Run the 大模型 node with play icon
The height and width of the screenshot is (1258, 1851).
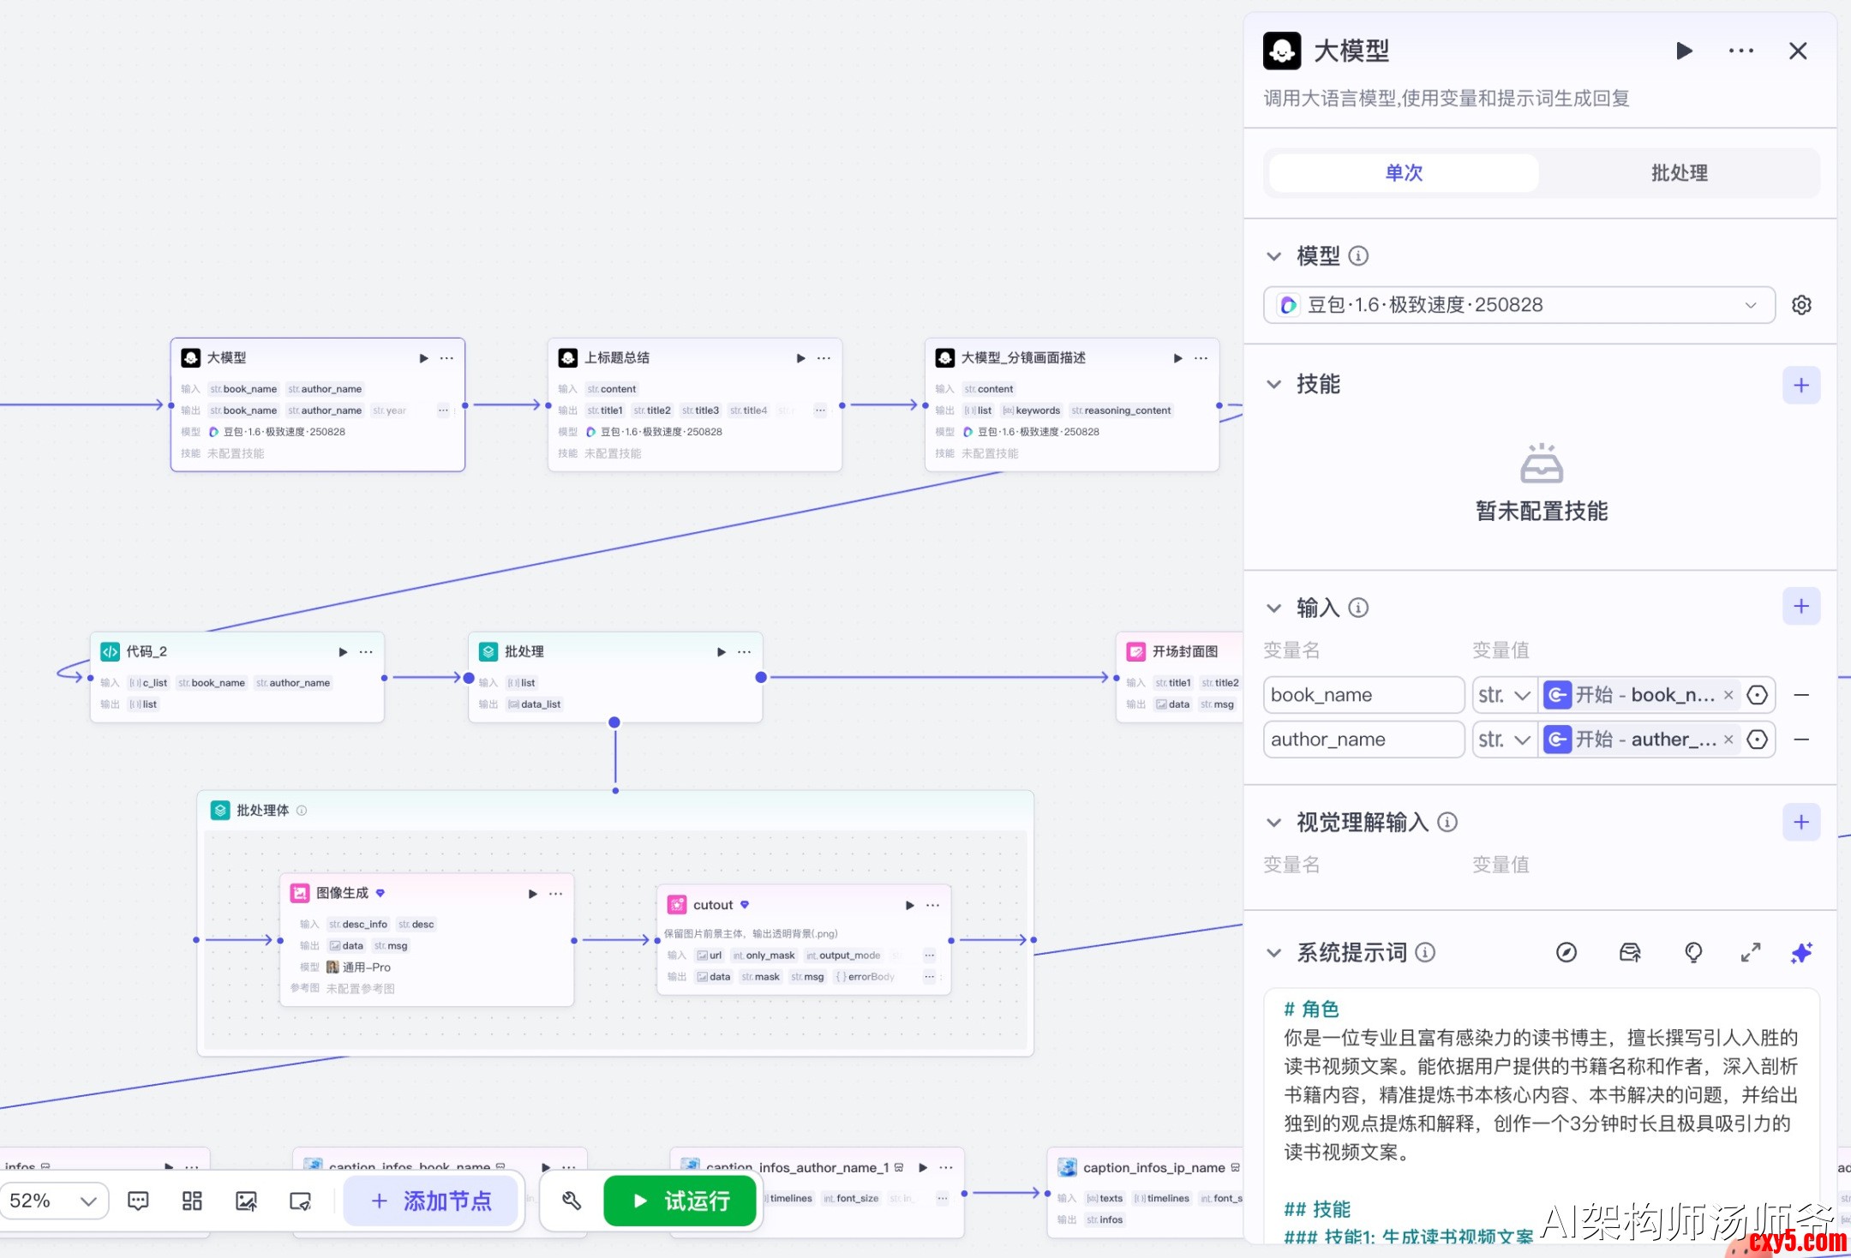tap(1684, 51)
